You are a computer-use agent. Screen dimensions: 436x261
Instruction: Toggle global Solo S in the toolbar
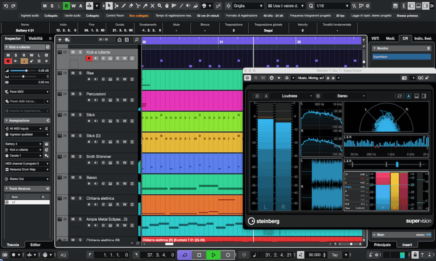point(52,6)
